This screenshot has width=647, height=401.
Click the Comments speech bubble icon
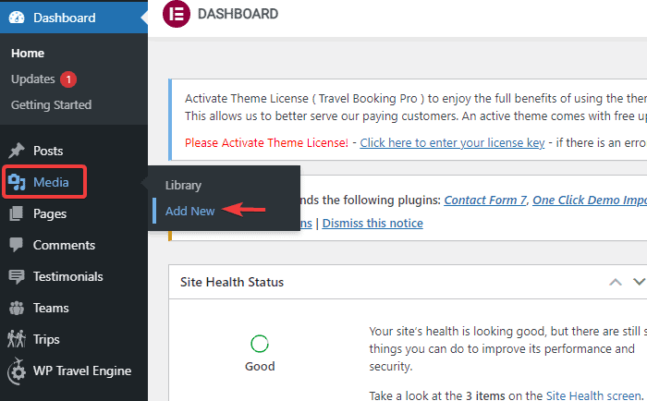click(17, 245)
